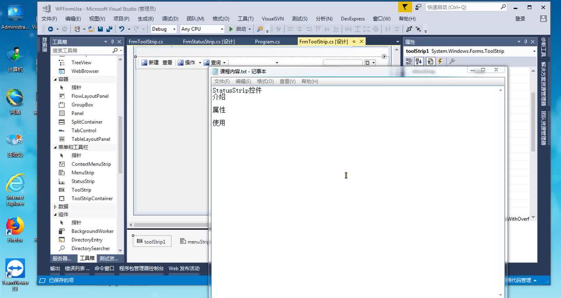Open the DevExpress menu

tap(353, 19)
